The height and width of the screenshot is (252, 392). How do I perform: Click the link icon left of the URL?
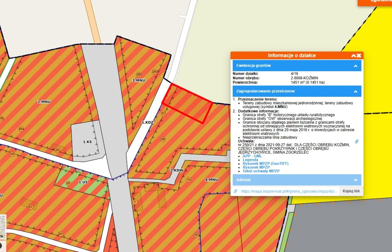236,191
